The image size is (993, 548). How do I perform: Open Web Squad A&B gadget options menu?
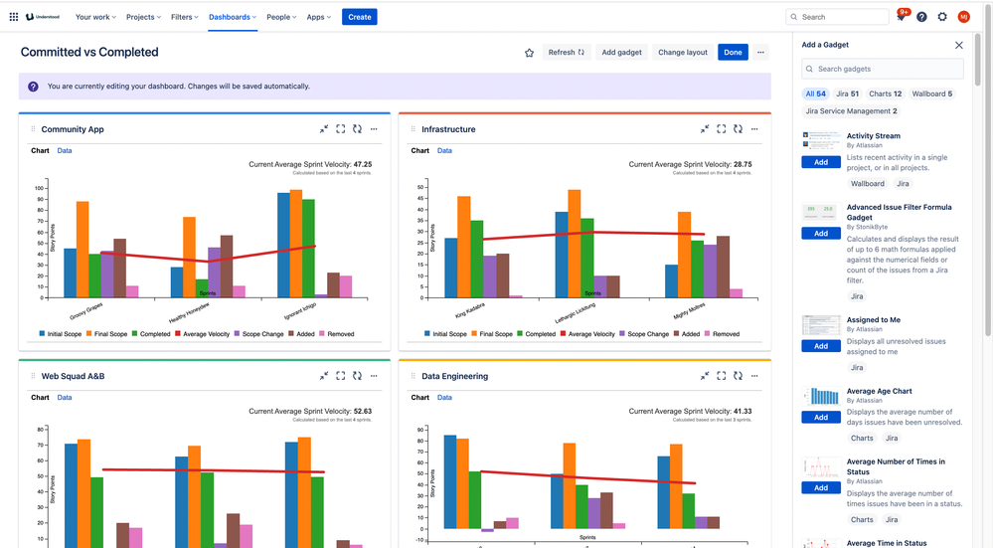click(374, 376)
